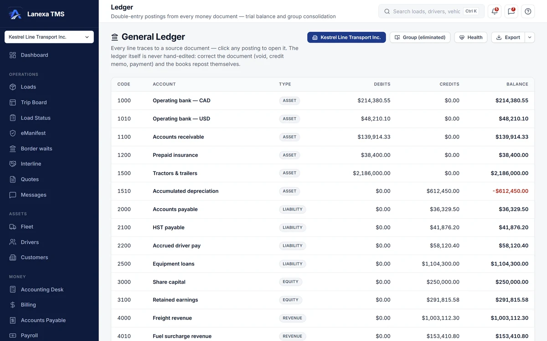Click the Quotes document icon
Viewport: 547px width, 341px height.
click(13, 179)
